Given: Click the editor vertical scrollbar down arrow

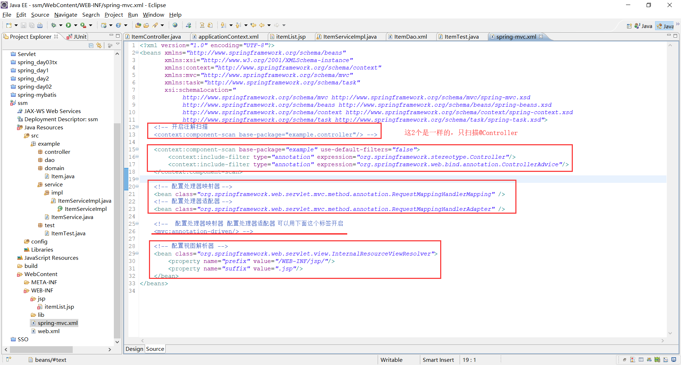Looking at the screenshot, I should pos(670,333).
